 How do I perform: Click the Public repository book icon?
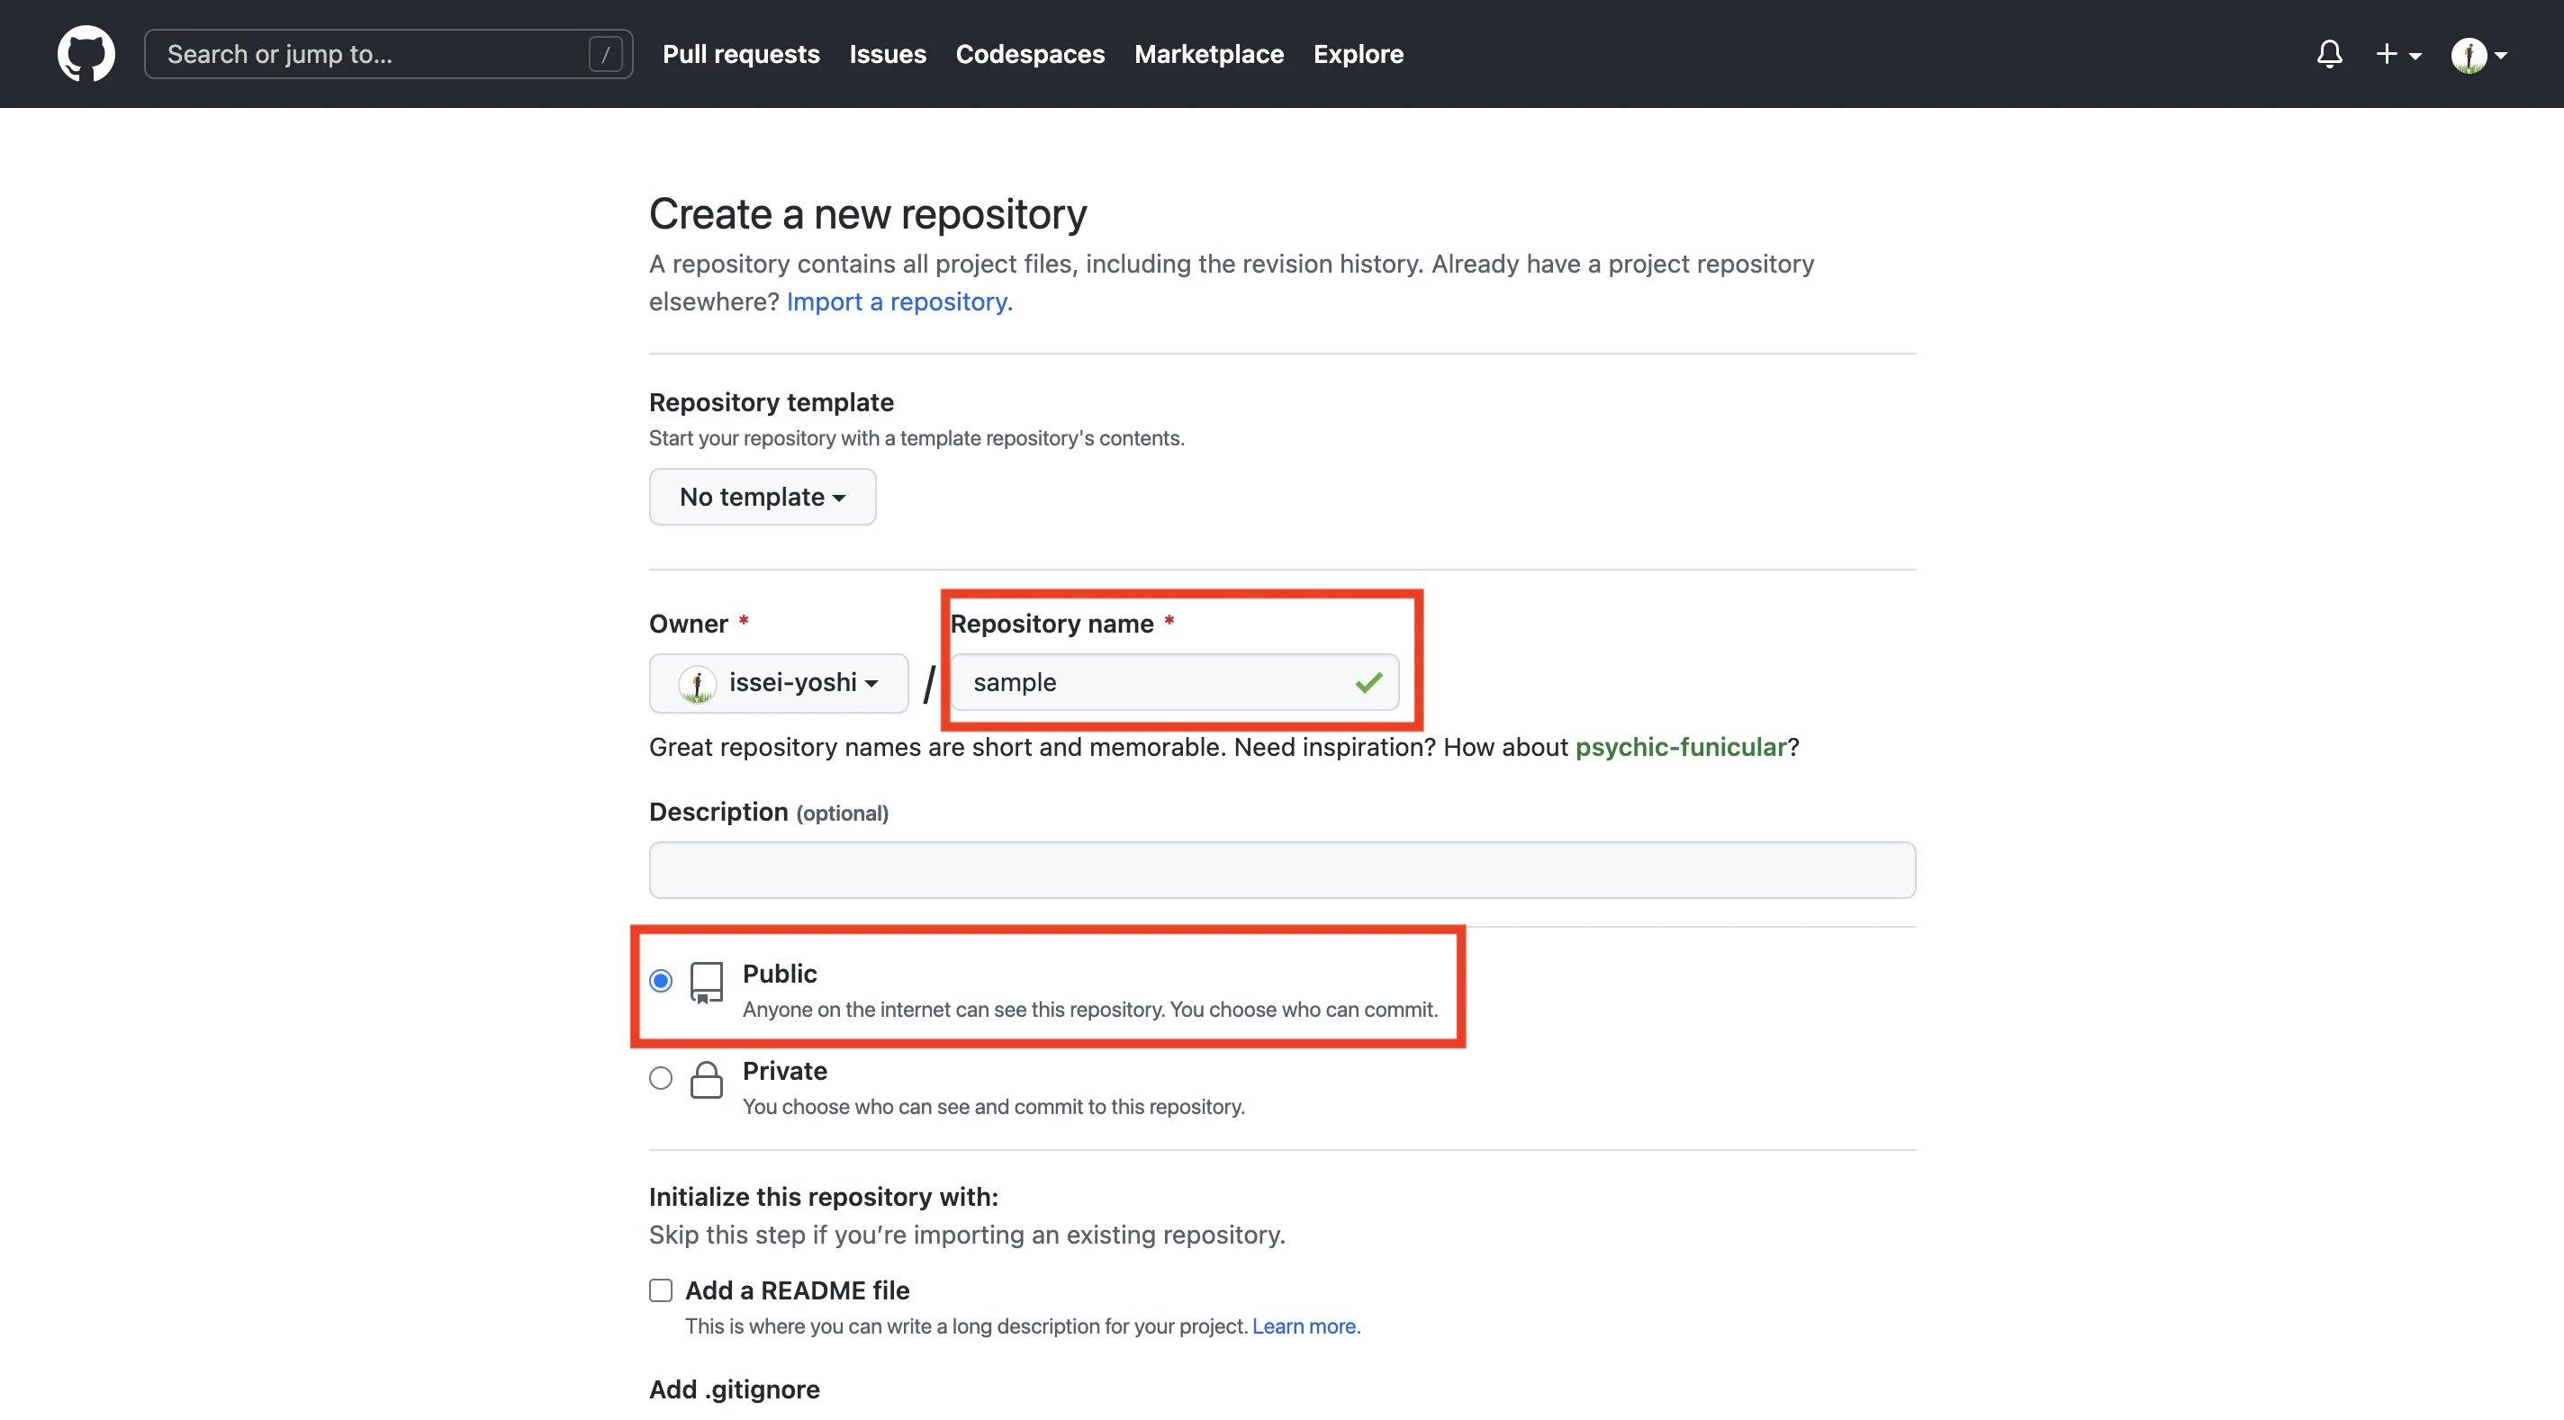click(x=706, y=982)
